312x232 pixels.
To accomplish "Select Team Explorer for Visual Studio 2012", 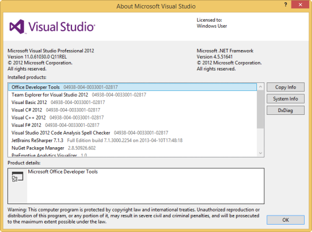I will [x=133, y=95].
